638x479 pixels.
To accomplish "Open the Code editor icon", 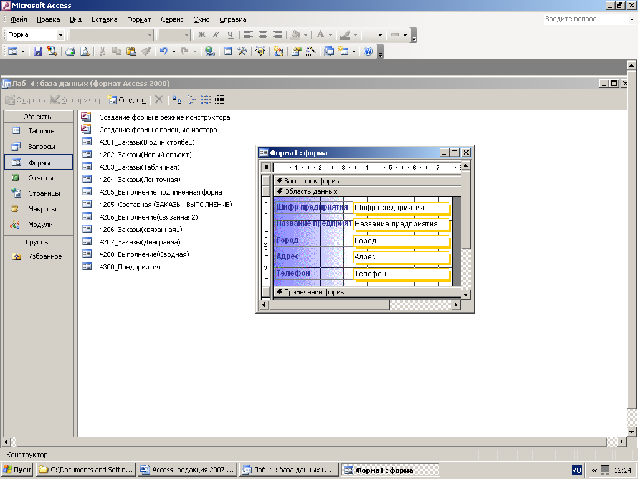I will point(279,51).
